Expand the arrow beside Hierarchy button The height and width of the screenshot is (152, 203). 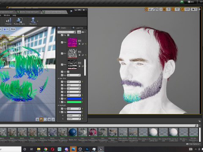[38, 21]
